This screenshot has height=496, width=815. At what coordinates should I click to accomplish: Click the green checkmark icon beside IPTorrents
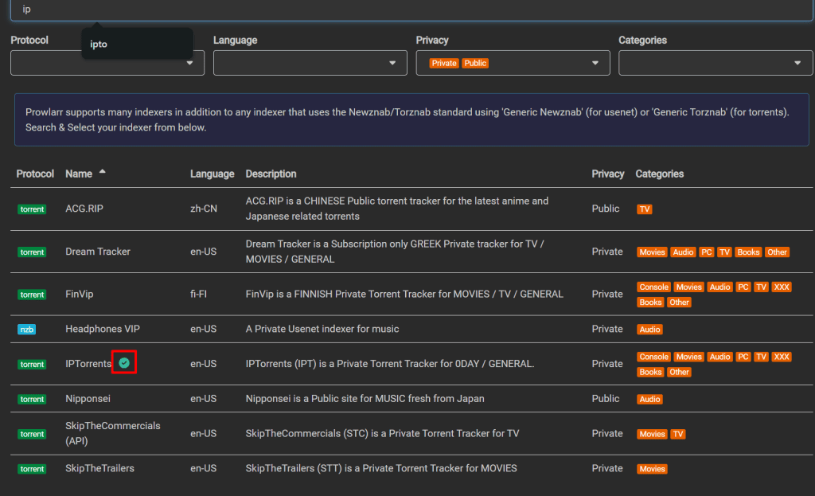point(123,363)
